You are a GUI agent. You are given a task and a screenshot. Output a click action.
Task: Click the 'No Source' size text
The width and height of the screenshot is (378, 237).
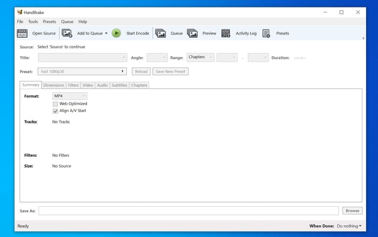point(62,166)
